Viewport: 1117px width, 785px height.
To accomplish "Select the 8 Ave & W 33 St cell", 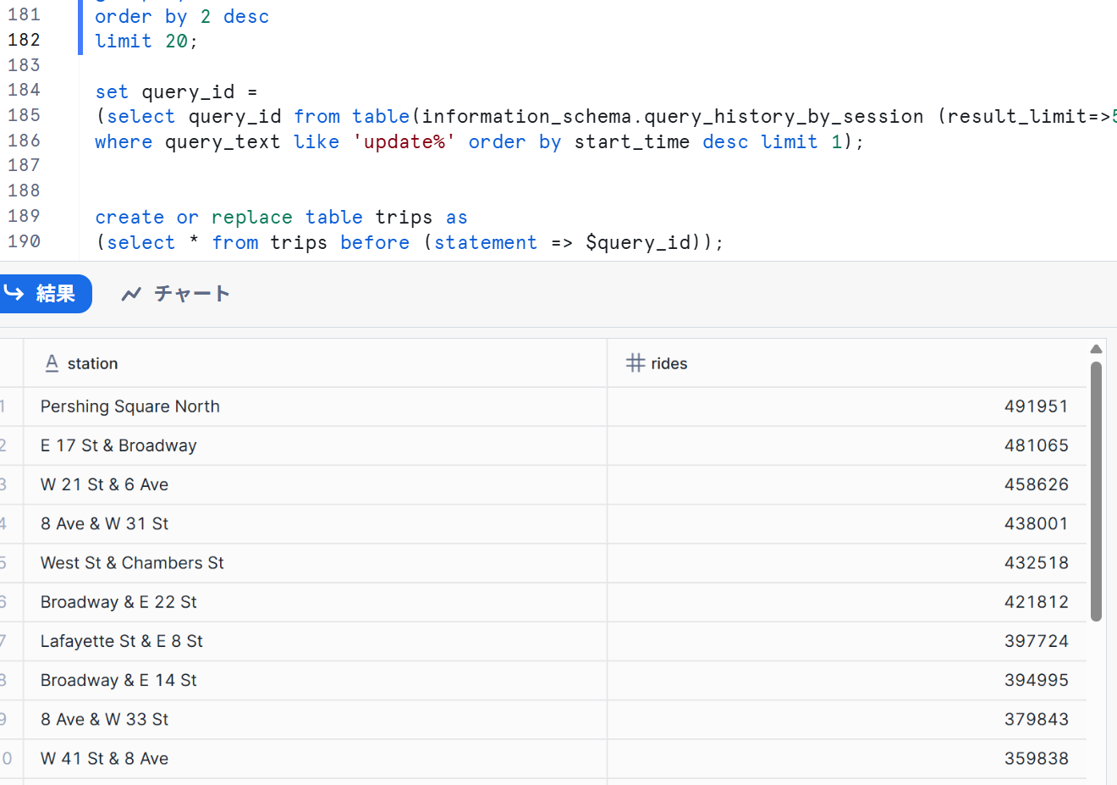I will click(315, 719).
